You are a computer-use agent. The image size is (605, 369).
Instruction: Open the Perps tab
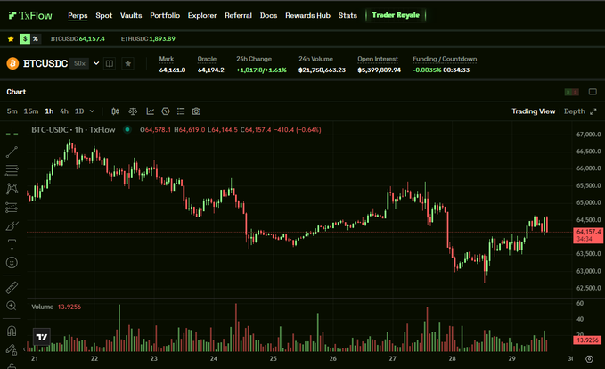click(x=78, y=15)
